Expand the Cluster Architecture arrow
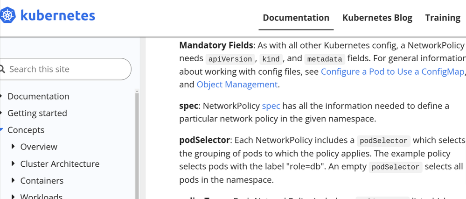 click(13, 164)
